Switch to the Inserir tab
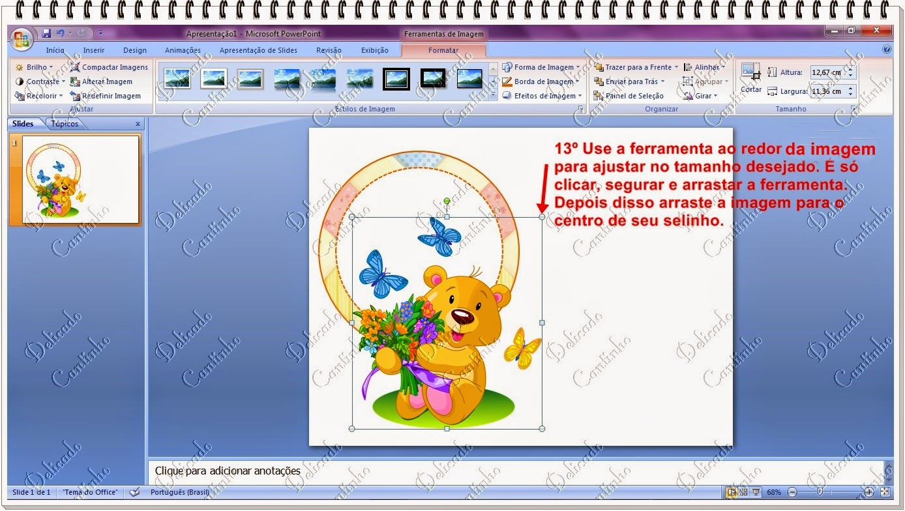905x511 pixels. 94,50
